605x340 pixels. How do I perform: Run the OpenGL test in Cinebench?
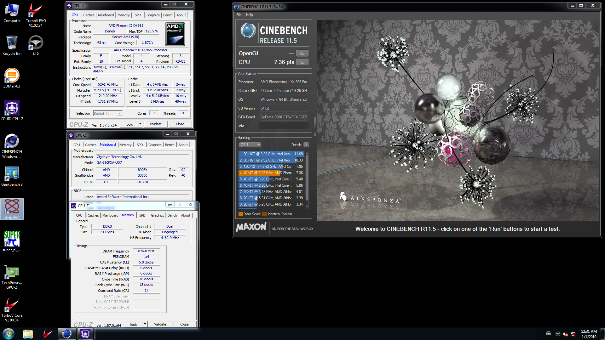[x=302, y=54]
